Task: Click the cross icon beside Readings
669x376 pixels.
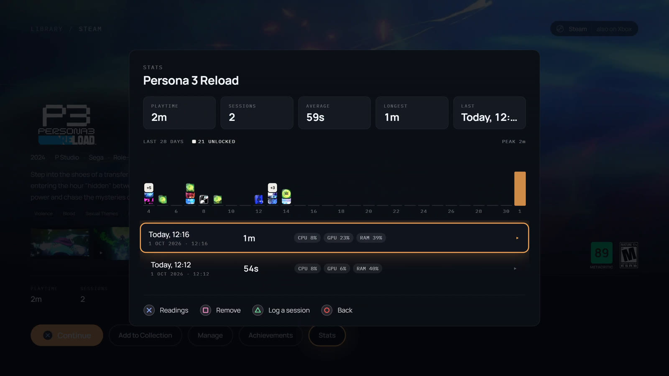Action: tap(149, 310)
